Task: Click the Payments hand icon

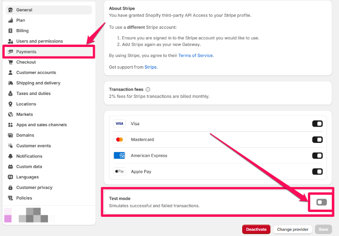Action: tap(11, 52)
